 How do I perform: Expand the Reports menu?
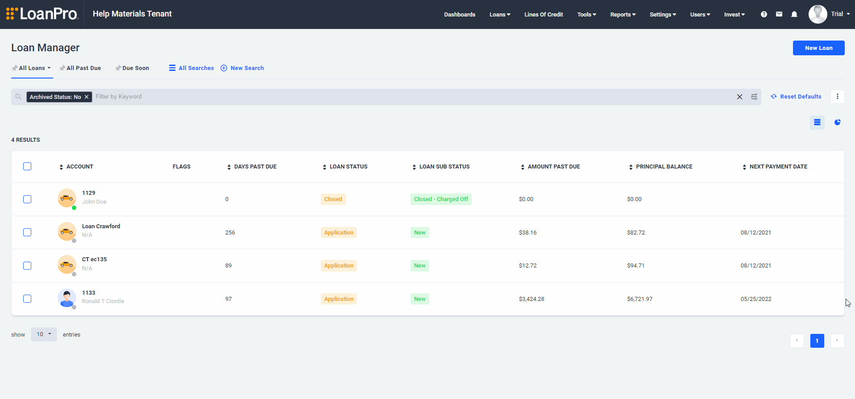(623, 15)
